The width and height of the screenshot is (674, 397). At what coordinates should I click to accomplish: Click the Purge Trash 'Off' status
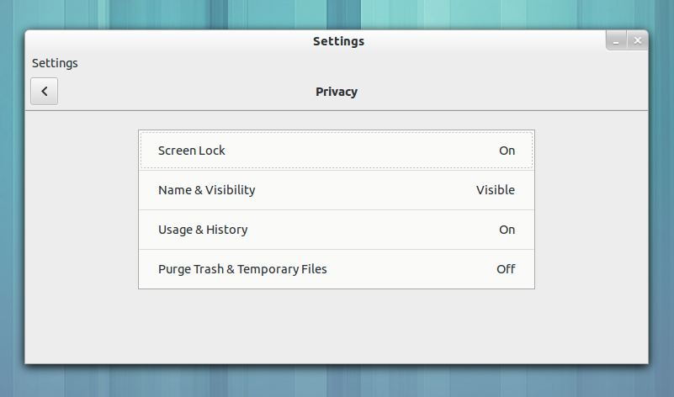coord(505,269)
